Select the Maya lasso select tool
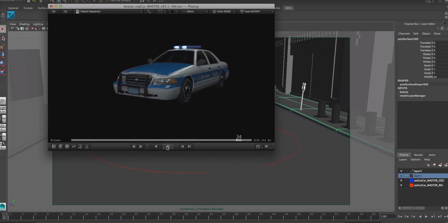This screenshot has width=448, height=223. tap(3, 38)
